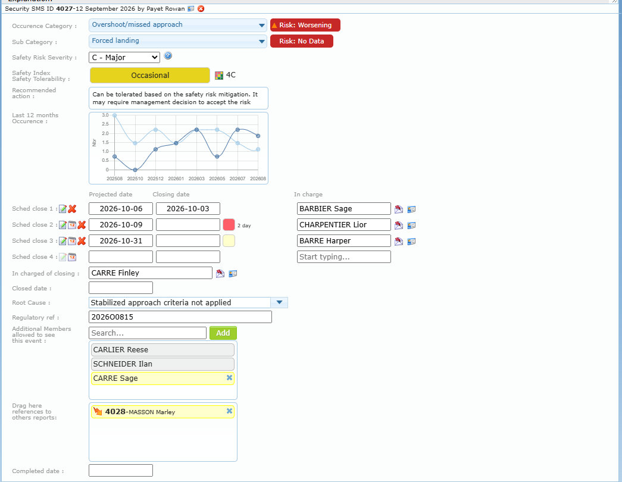Click the green Add button
The height and width of the screenshot is (482, 622).
[x=223, y=333]
